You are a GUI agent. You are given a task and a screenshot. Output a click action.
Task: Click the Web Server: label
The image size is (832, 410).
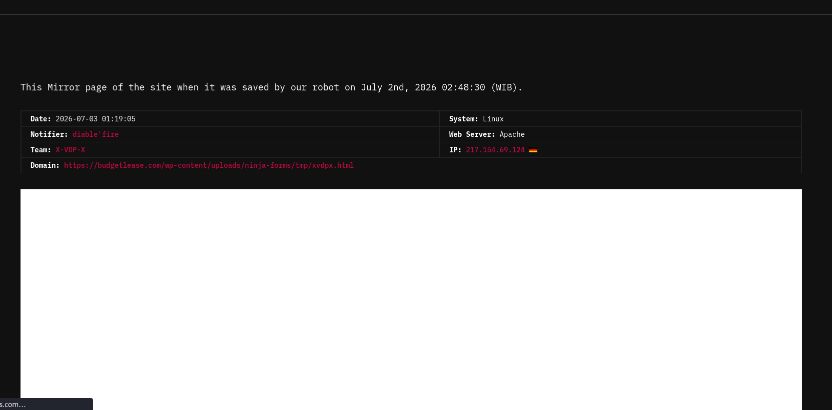click(472, 134)
